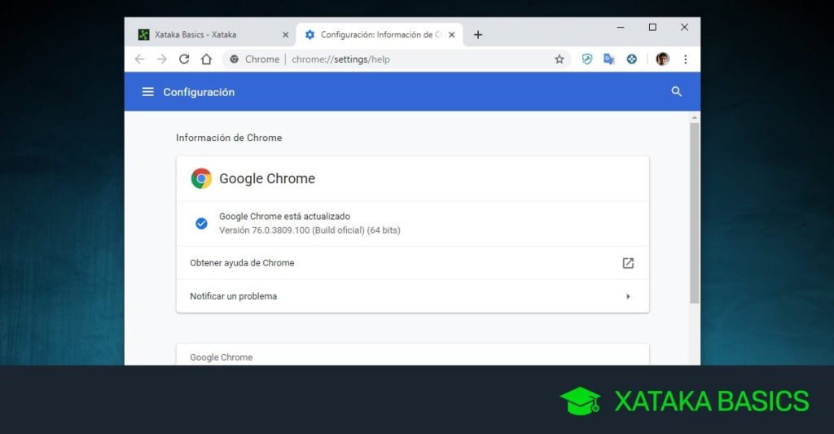
Task: Click the Versión 76.0.3809.100 text
Action: [x=309, y=230]
